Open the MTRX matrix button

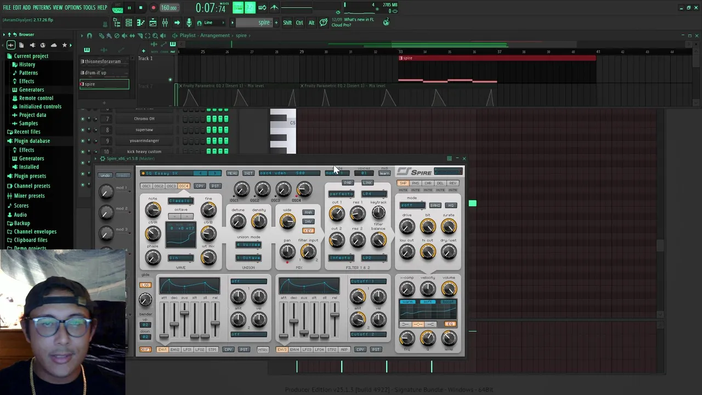(263, 349)
